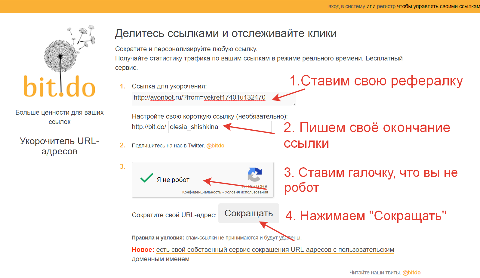Viewport: 480px width, 278px height.
Task: Open the @bitdo link next to 'Читайте наши твиты'
Action: (411, 273)
